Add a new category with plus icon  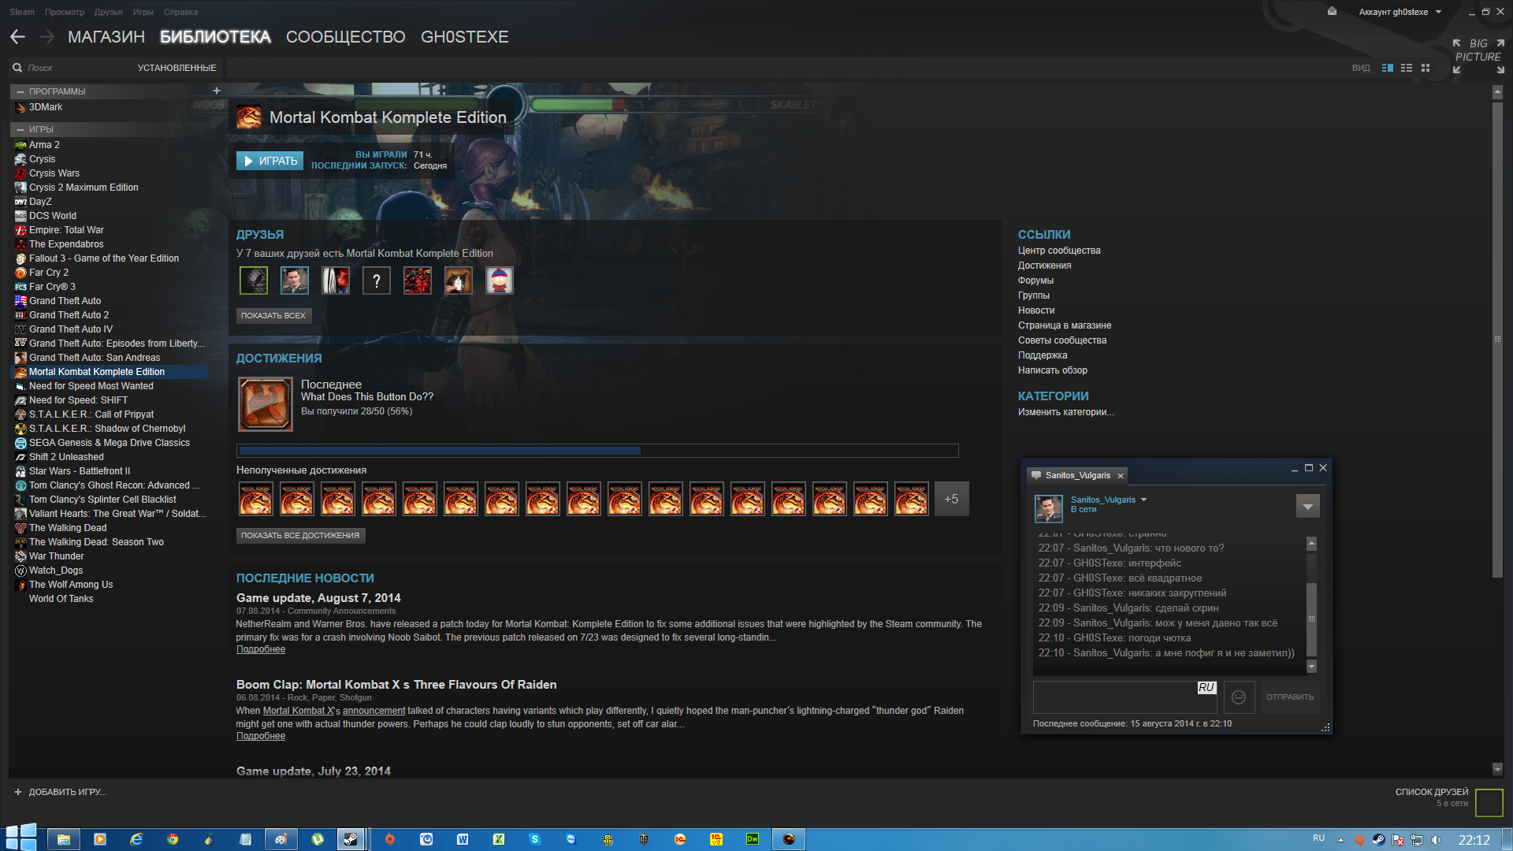point(217,91)
